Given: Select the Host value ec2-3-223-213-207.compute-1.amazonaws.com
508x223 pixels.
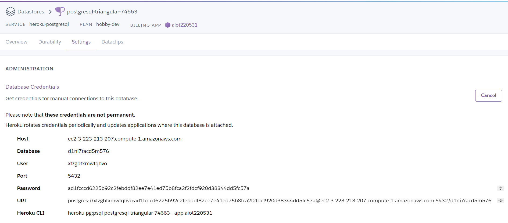Looking at the screenshot, I should coord(125,139).
